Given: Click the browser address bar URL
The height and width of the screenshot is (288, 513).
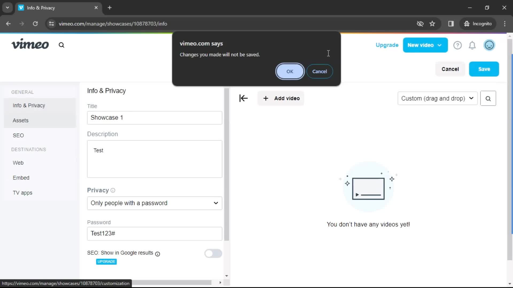Looking at the screenshot, I should (113, 24).
